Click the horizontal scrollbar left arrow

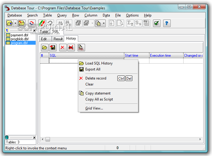point(43,139)
